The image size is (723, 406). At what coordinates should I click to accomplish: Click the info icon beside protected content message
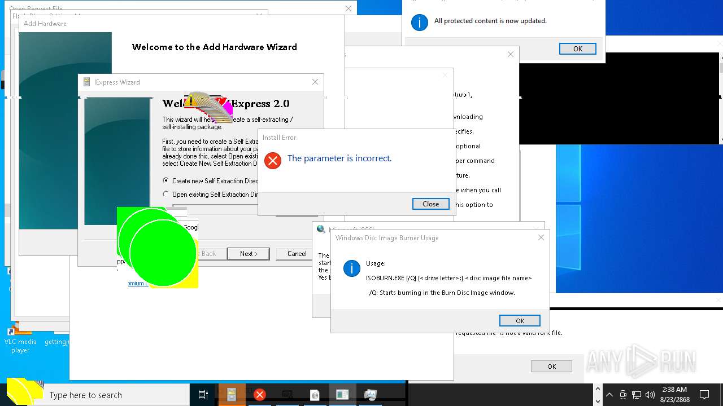pos(419,23)
